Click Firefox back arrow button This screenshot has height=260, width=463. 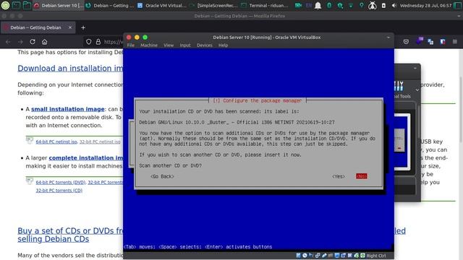8,42
